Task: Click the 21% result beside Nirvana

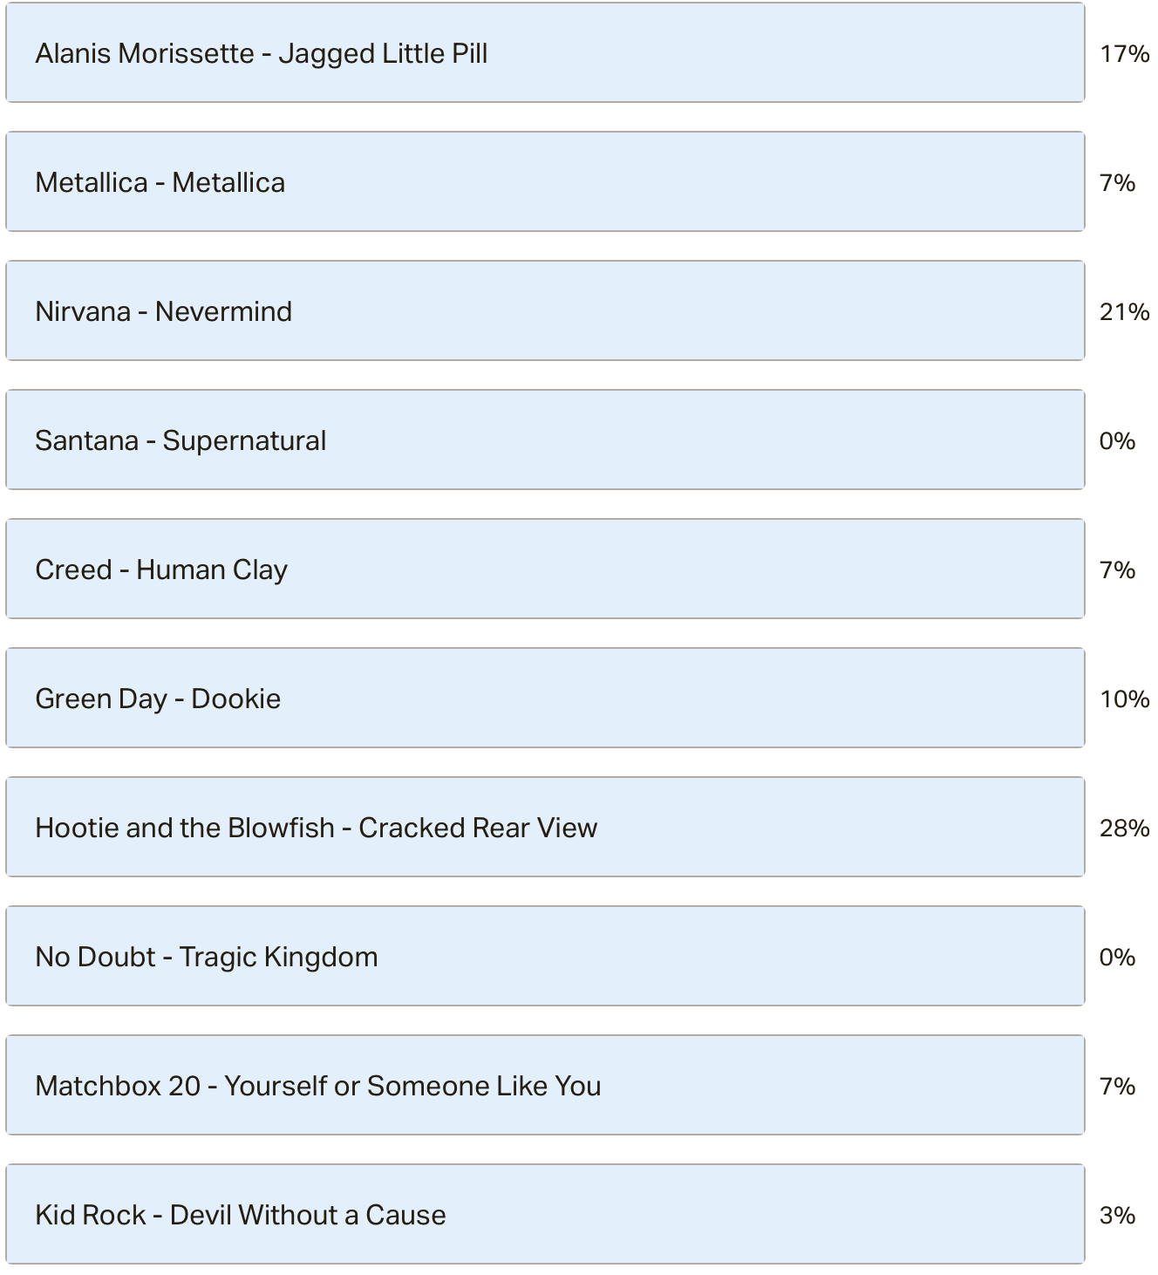Action: click(1124, 312)
